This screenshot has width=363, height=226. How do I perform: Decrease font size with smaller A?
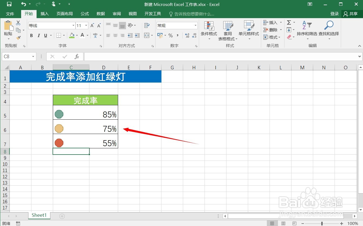pyautogui.click(x=99, y=26)
